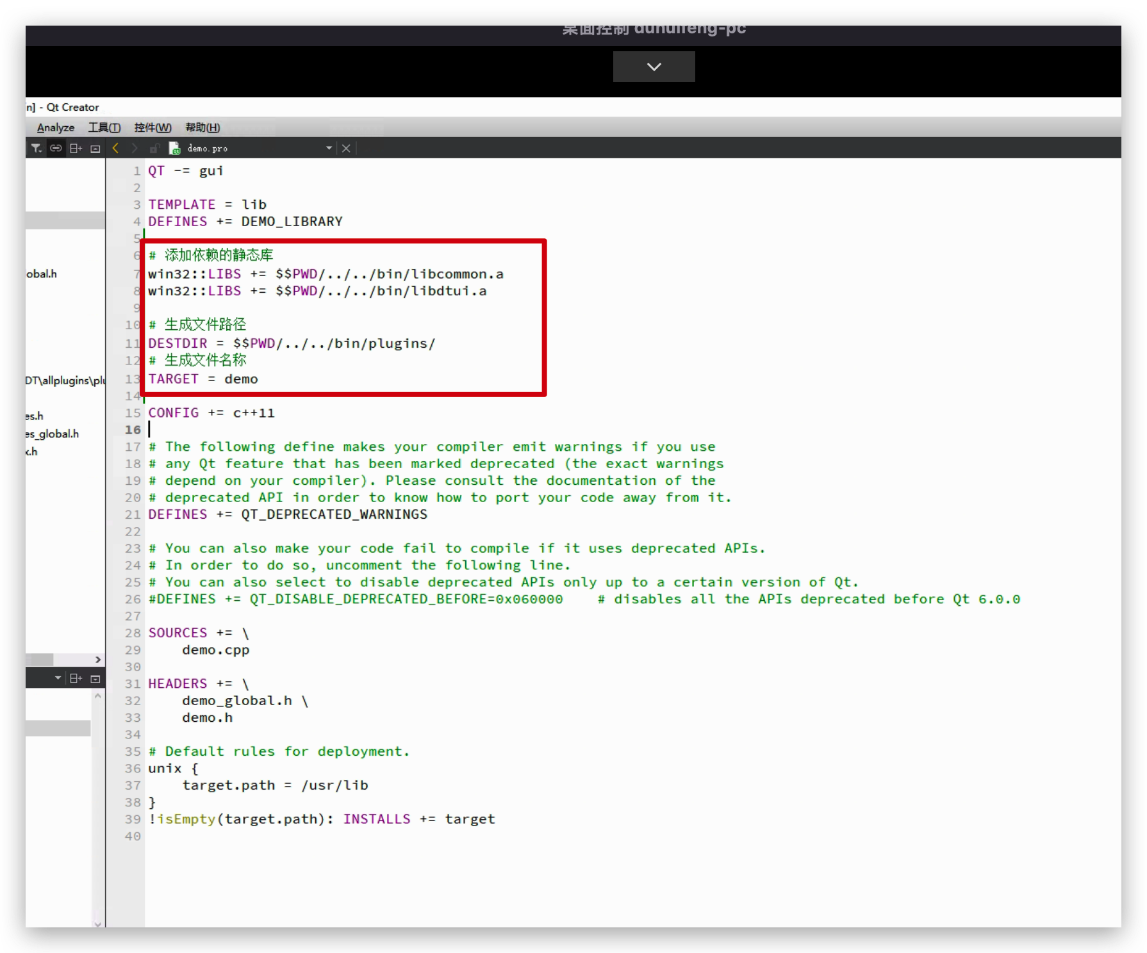Image resolution: width=1147 pixels, height=953 pixels.
Task: Click line number 16 in gutter
Action: pyautogui.click(x=133, y=430)
